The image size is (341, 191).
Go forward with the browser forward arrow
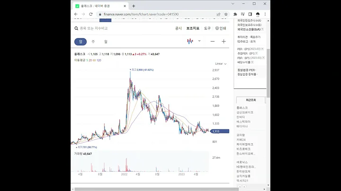click(83, 14)
